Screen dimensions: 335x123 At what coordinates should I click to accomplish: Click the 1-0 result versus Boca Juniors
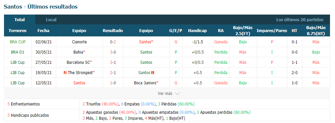pyautogui.click(x=113, y=83)
